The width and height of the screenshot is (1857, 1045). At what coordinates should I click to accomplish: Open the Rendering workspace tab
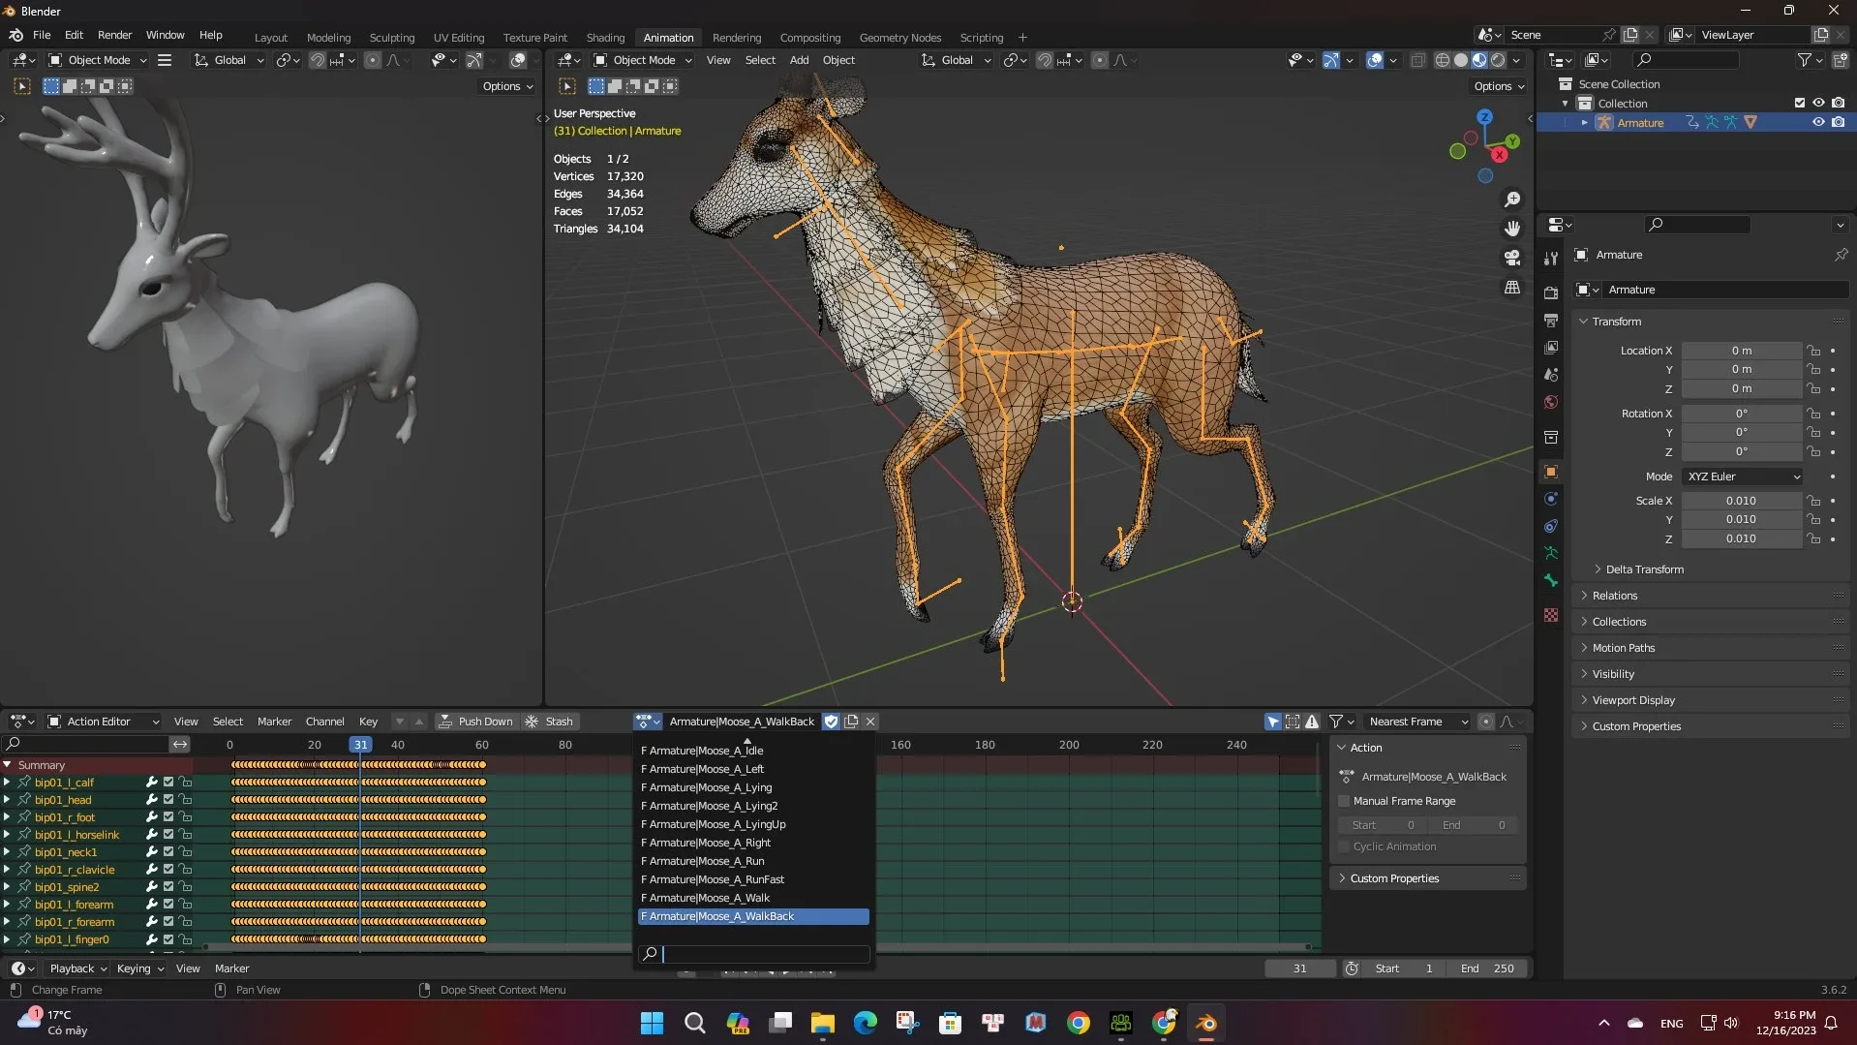click(736, 37)
